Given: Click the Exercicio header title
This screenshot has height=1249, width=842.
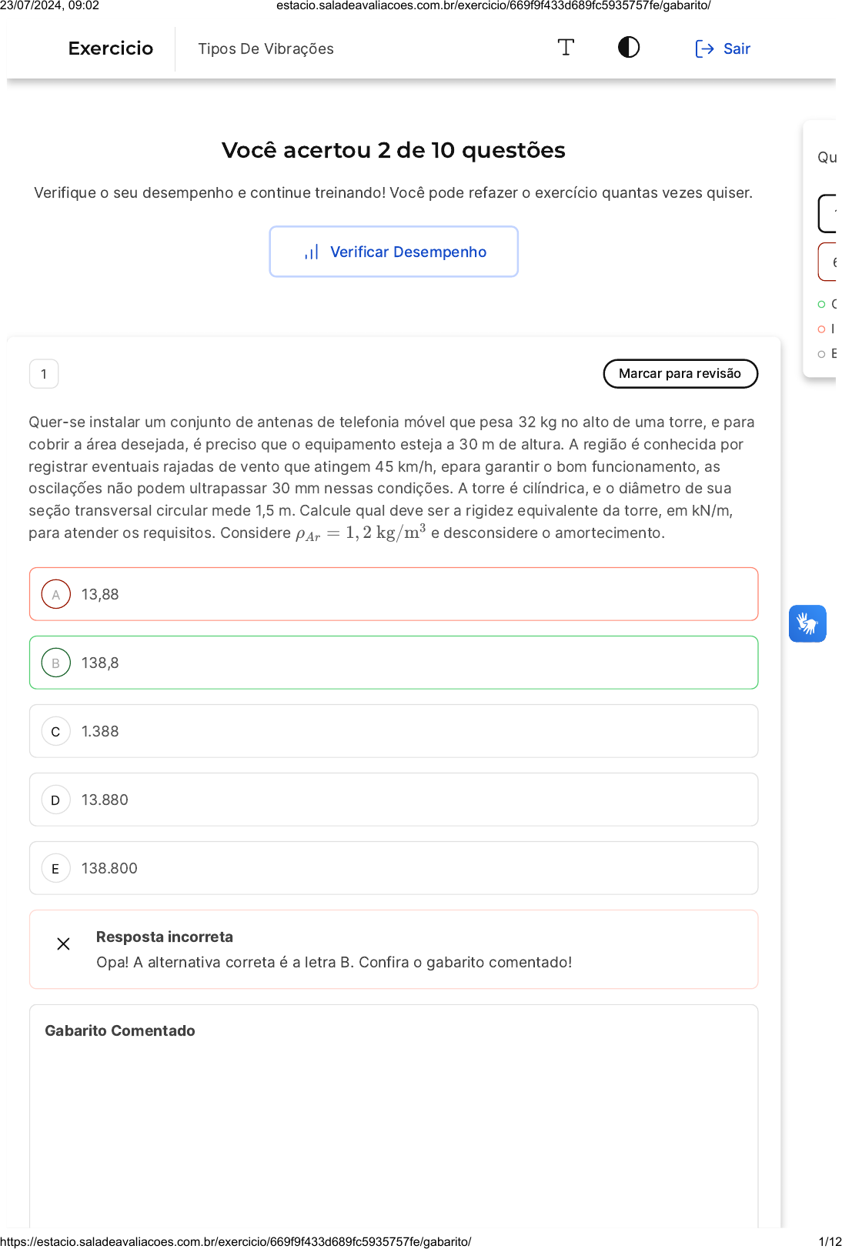Looking at the screenshot, I should pos(111,48).
